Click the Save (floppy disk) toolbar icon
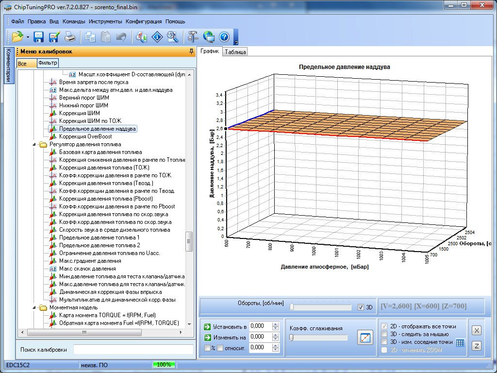 [x=39, y=37]
